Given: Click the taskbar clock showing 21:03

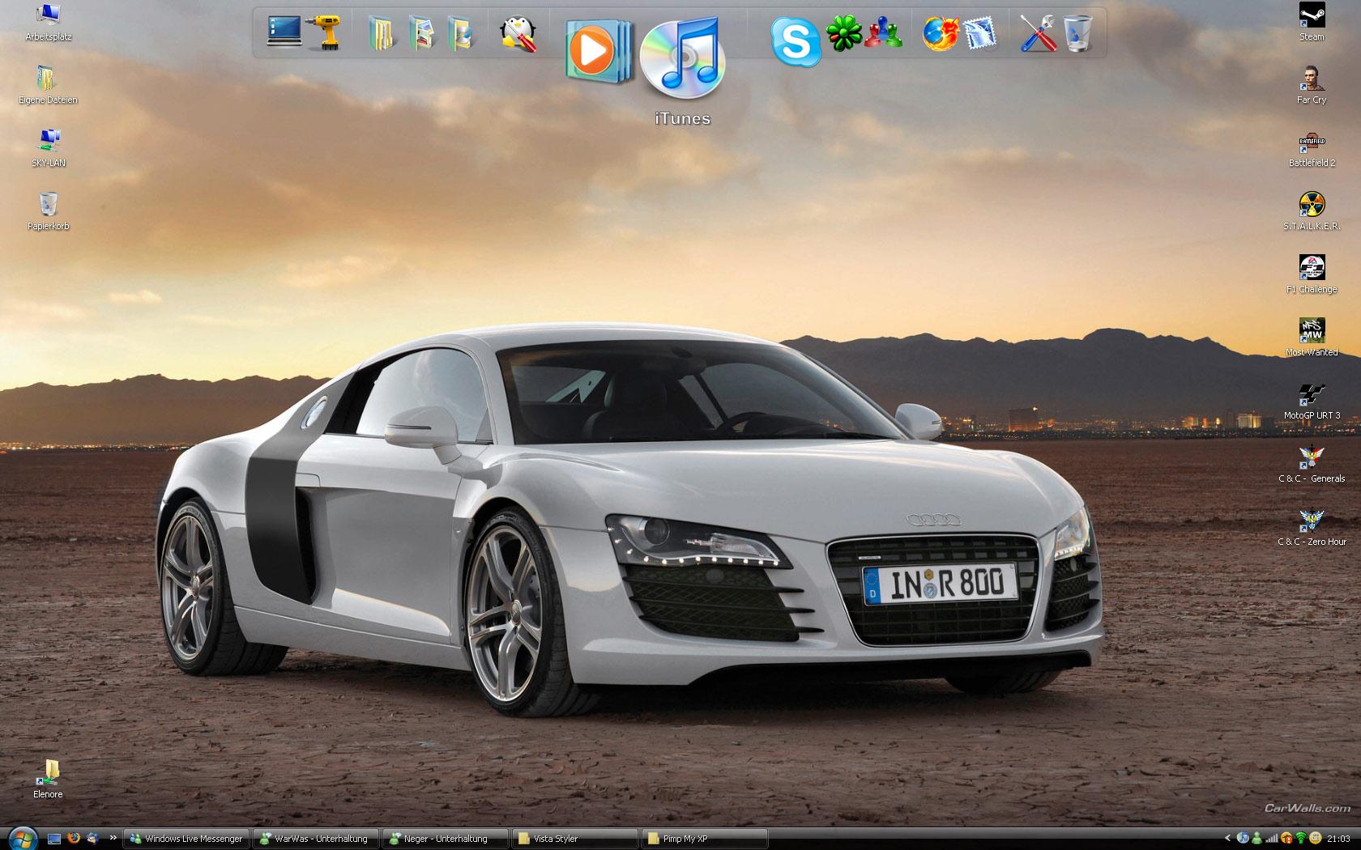Looking at the screenshot, I should point(1338,839).
